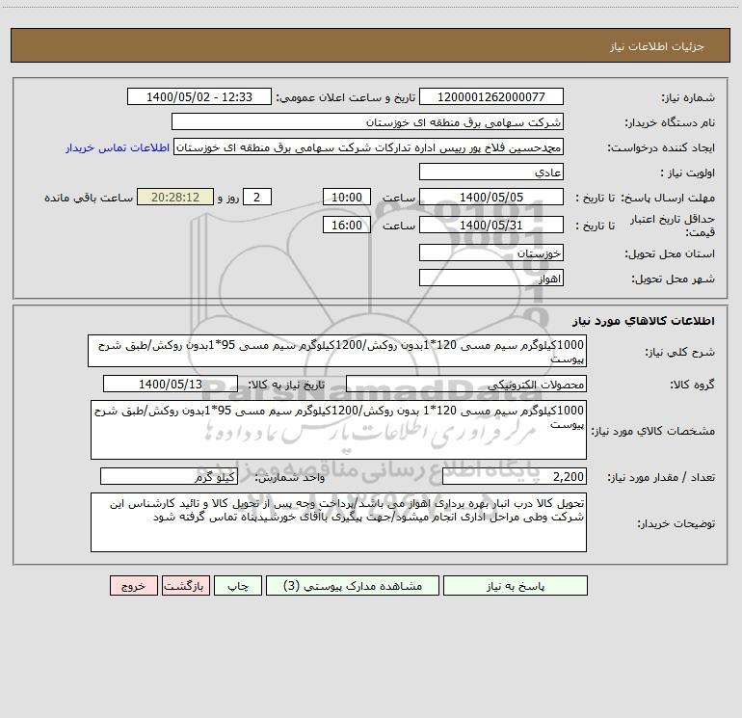This screenshot has height=718, width=742.
Task: Click the 'نام دستگاه خریدار:' label
Action: [x=670, y=122]
